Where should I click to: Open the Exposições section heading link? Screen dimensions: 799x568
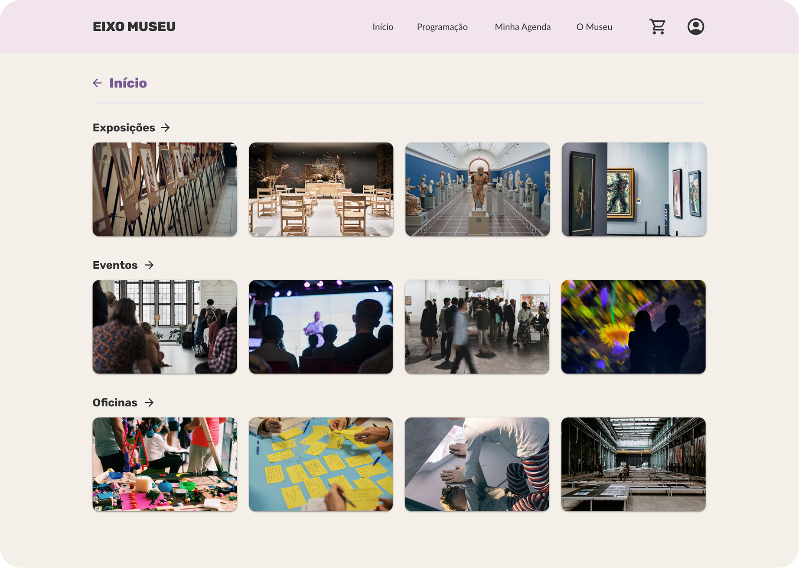pyautogui.click(x=124, y=128)
